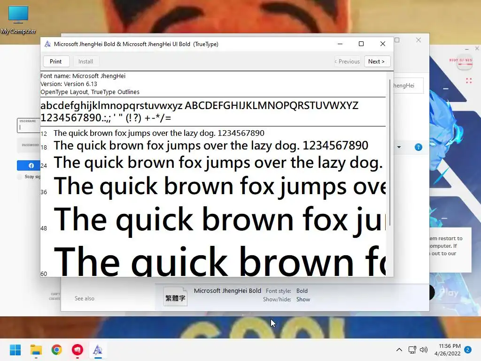
Task: Click the OpenType Layout, TrueType Outlines line
Action: pos(90,92)
